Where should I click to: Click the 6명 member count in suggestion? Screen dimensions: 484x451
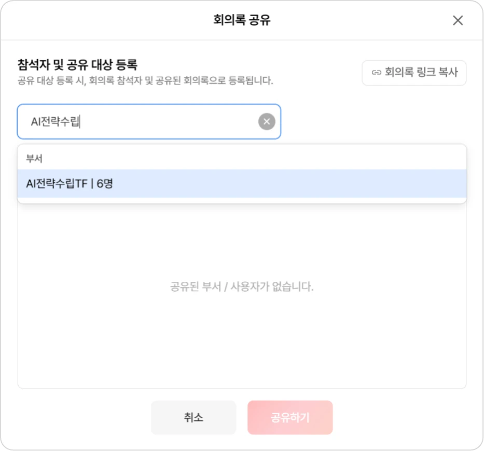[104, 183]
